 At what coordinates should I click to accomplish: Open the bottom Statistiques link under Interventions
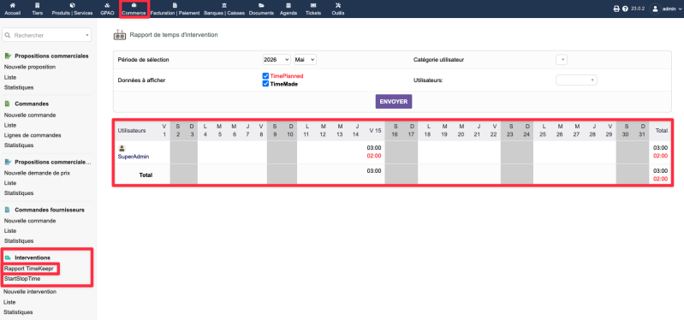18,312
